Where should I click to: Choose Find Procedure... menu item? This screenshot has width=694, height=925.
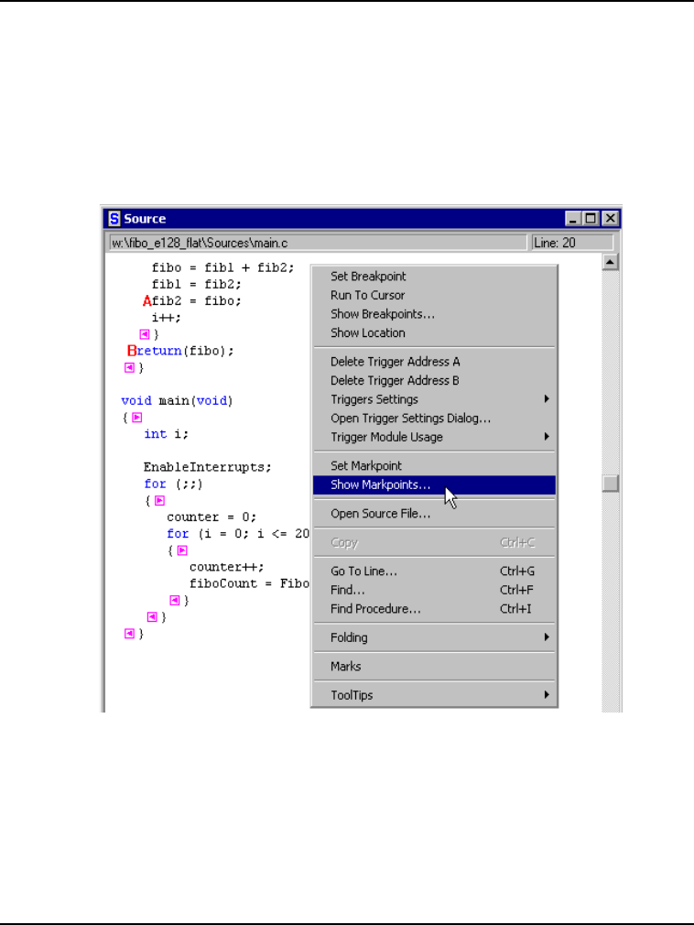pos(434,609)
